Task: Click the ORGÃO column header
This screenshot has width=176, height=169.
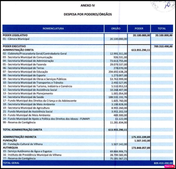Action: 116,29
